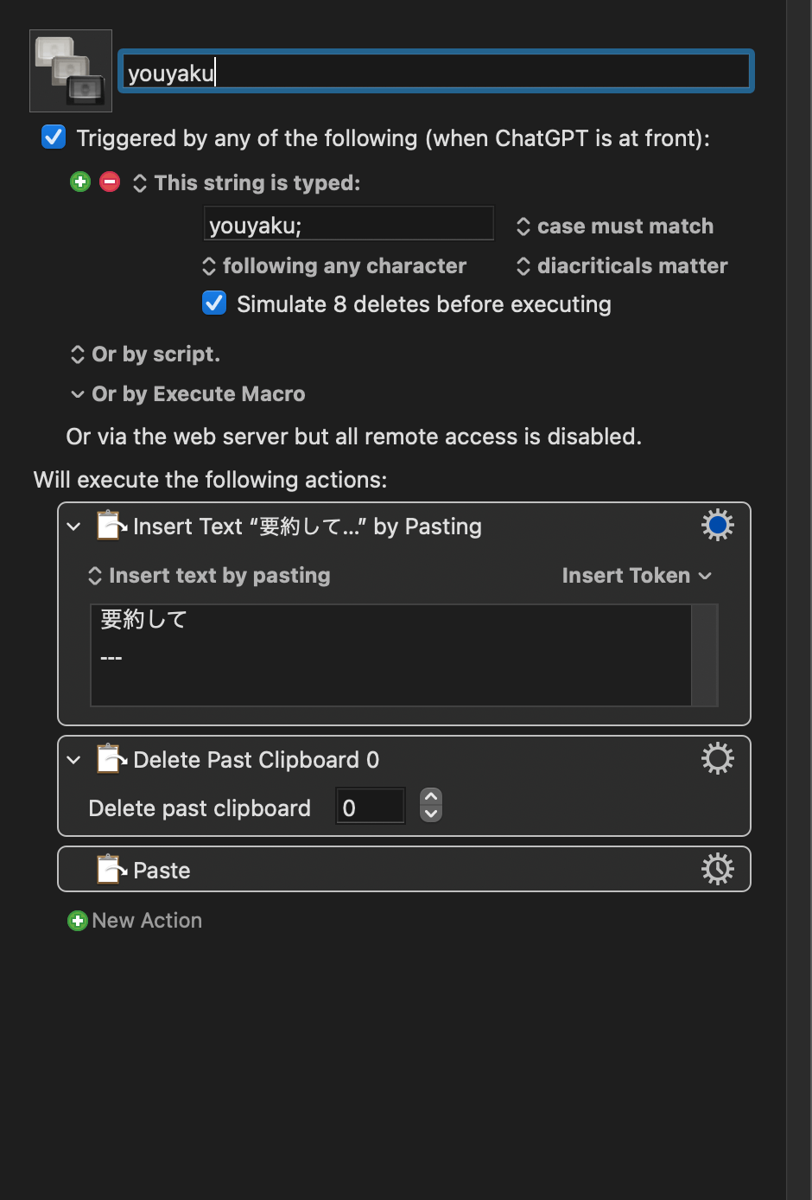Collapse the Delete Past Clipboard action

[73, 759]
